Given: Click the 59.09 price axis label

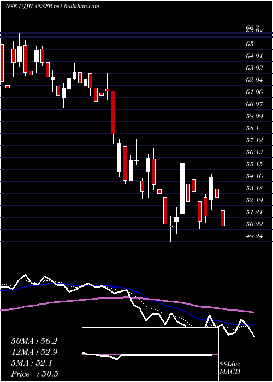Looking at the screenshot, I should click(x=254, y=116).
